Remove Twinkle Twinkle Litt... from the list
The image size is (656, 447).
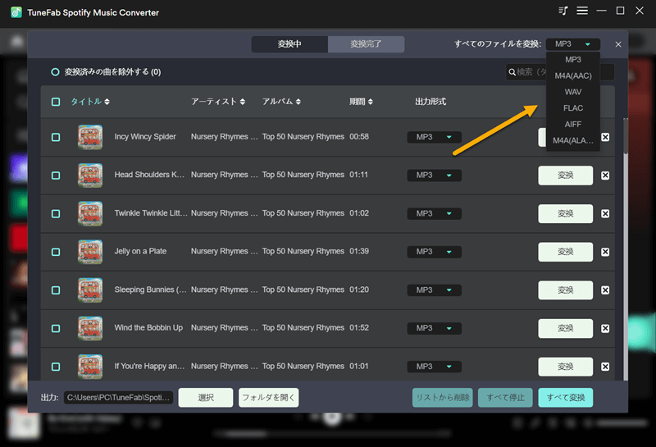point(605,213)
